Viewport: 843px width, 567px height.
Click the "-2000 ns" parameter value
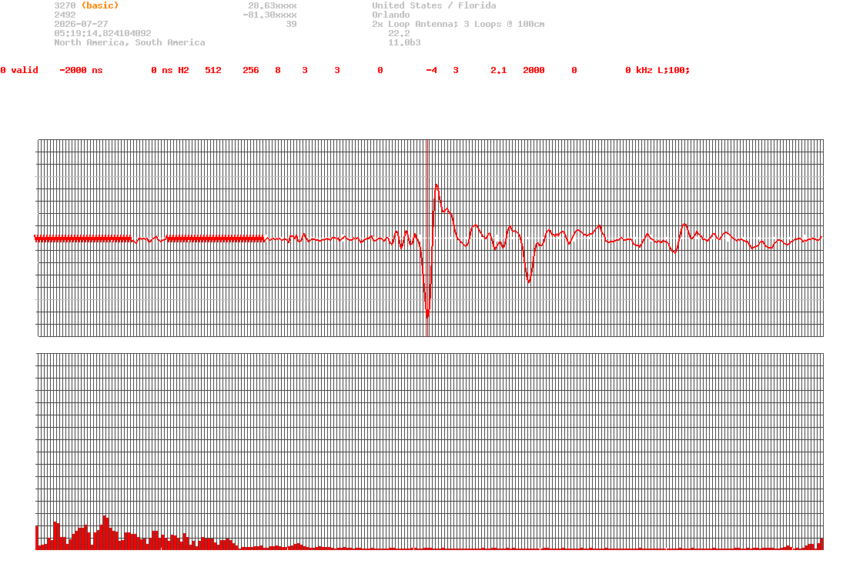81,71
